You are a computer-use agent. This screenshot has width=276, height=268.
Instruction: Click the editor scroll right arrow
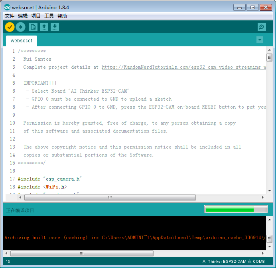pyautogui.click(x=262, y=197)
